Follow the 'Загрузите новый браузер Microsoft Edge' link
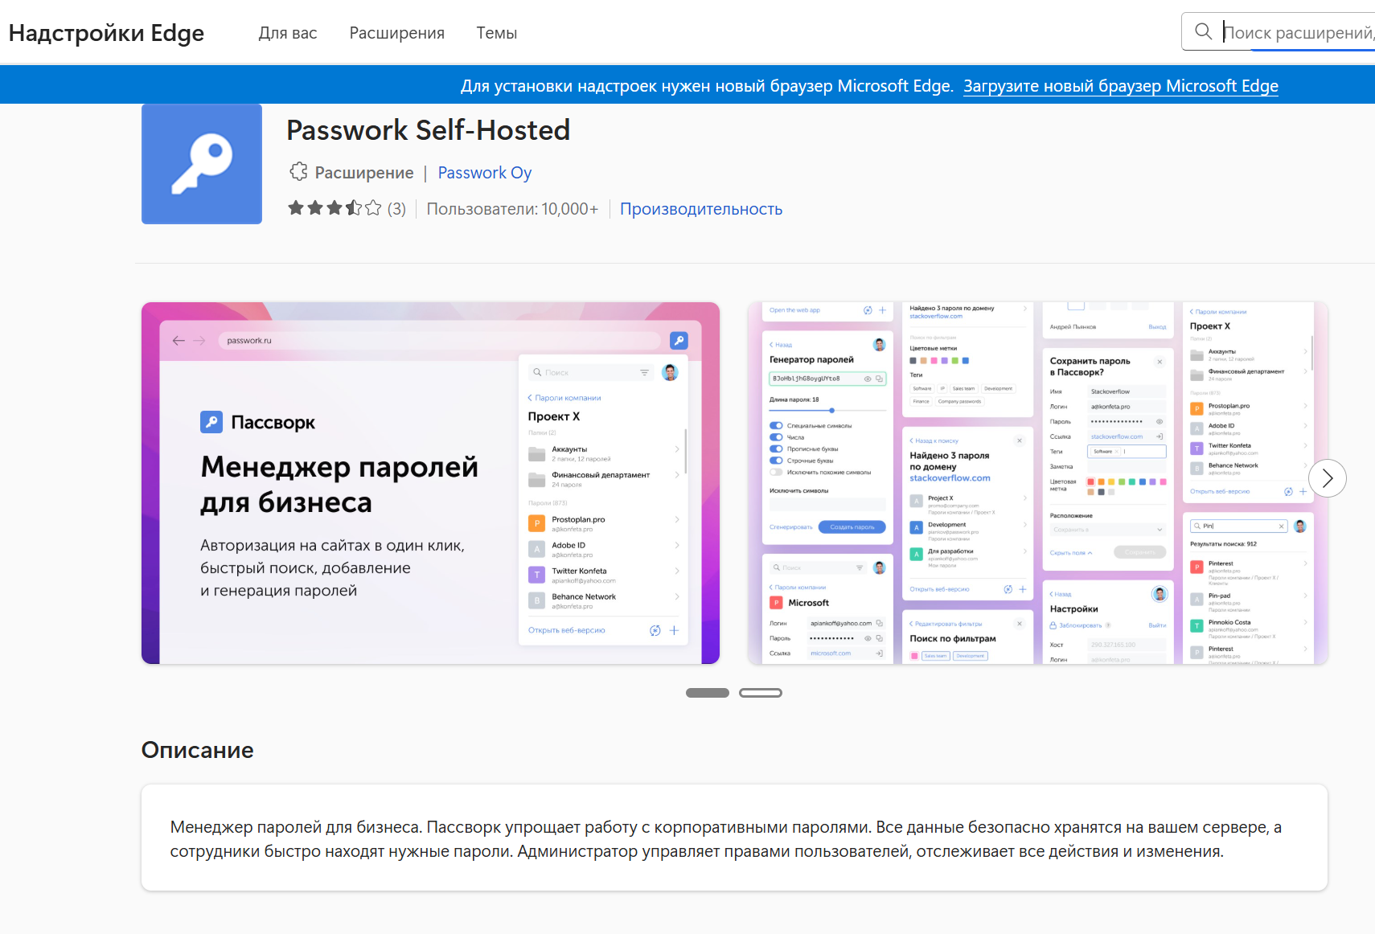The width and height of the screenshot is (1375, 934). coord(1121,86)
